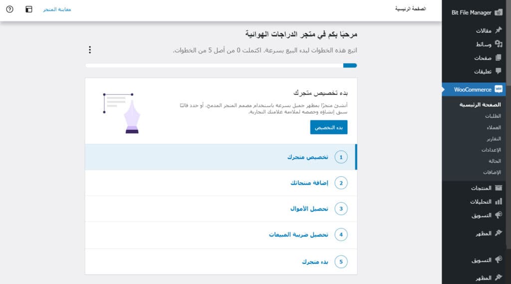The width and height of the screenshot is (511, 284).
Task: Click the WooCommerce logo icon
Action: click(499, 89)
